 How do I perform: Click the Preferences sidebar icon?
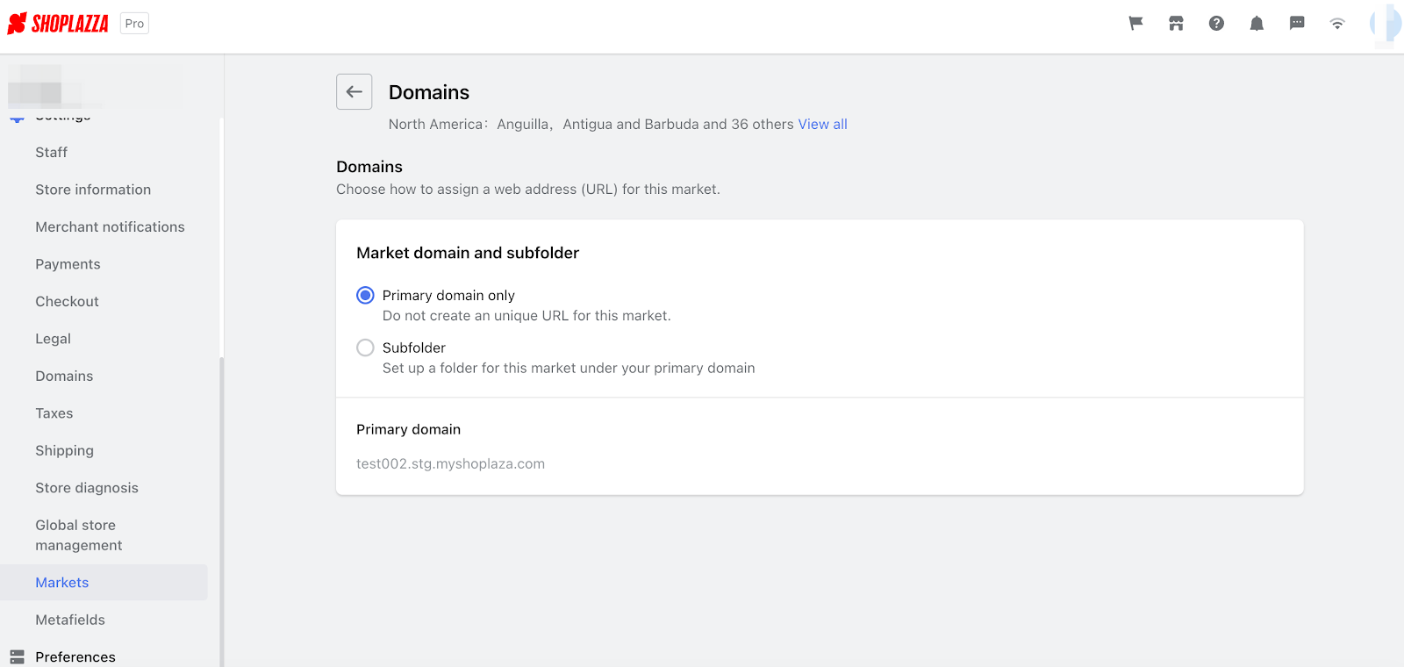click(17, 656)
